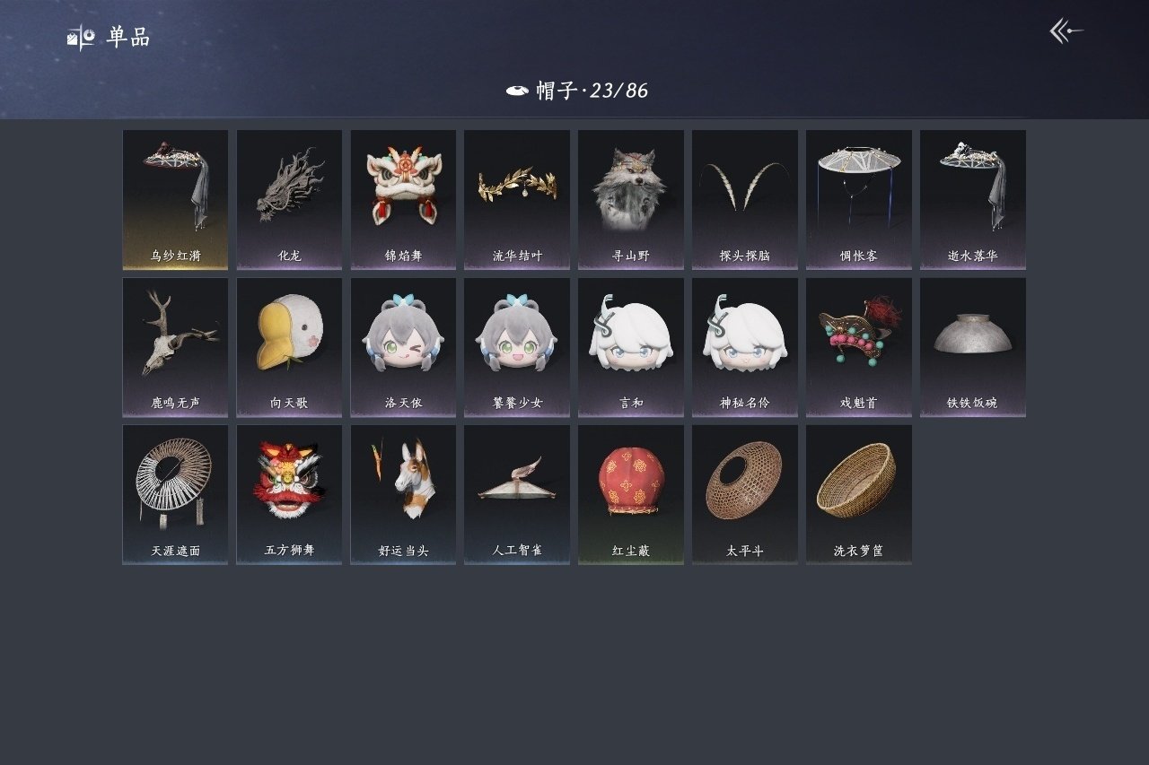Pick the 流华结叶 golden leaf wreath
Screen dimensions: 1149x765
[517, 200]
